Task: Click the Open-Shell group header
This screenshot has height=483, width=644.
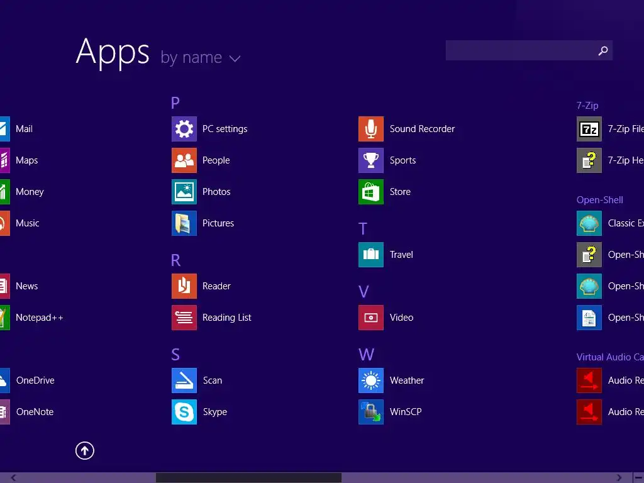Action: click(599, 200)
